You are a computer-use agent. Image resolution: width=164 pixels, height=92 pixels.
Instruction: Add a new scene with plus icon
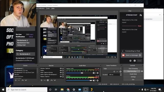click(16, 80)
